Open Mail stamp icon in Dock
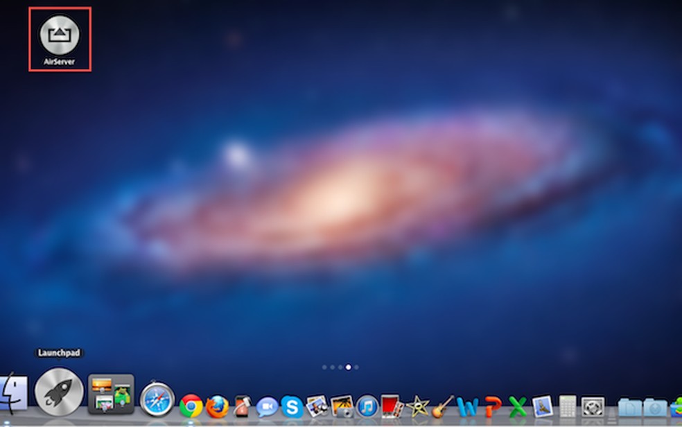Screen dimensions: 682x427 pyautogui.click(x=543, y=407)
